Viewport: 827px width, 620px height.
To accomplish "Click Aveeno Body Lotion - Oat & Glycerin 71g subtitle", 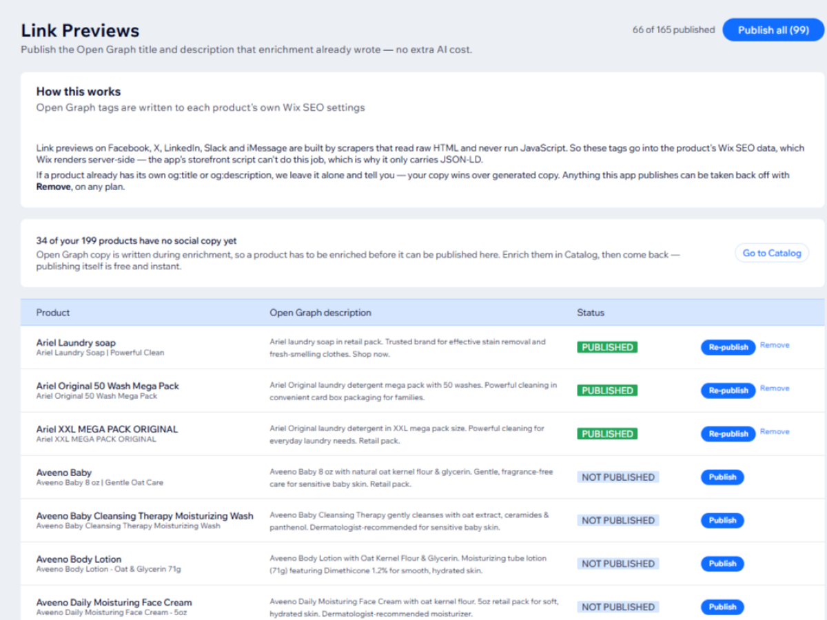I will click(x=108, y=569).
